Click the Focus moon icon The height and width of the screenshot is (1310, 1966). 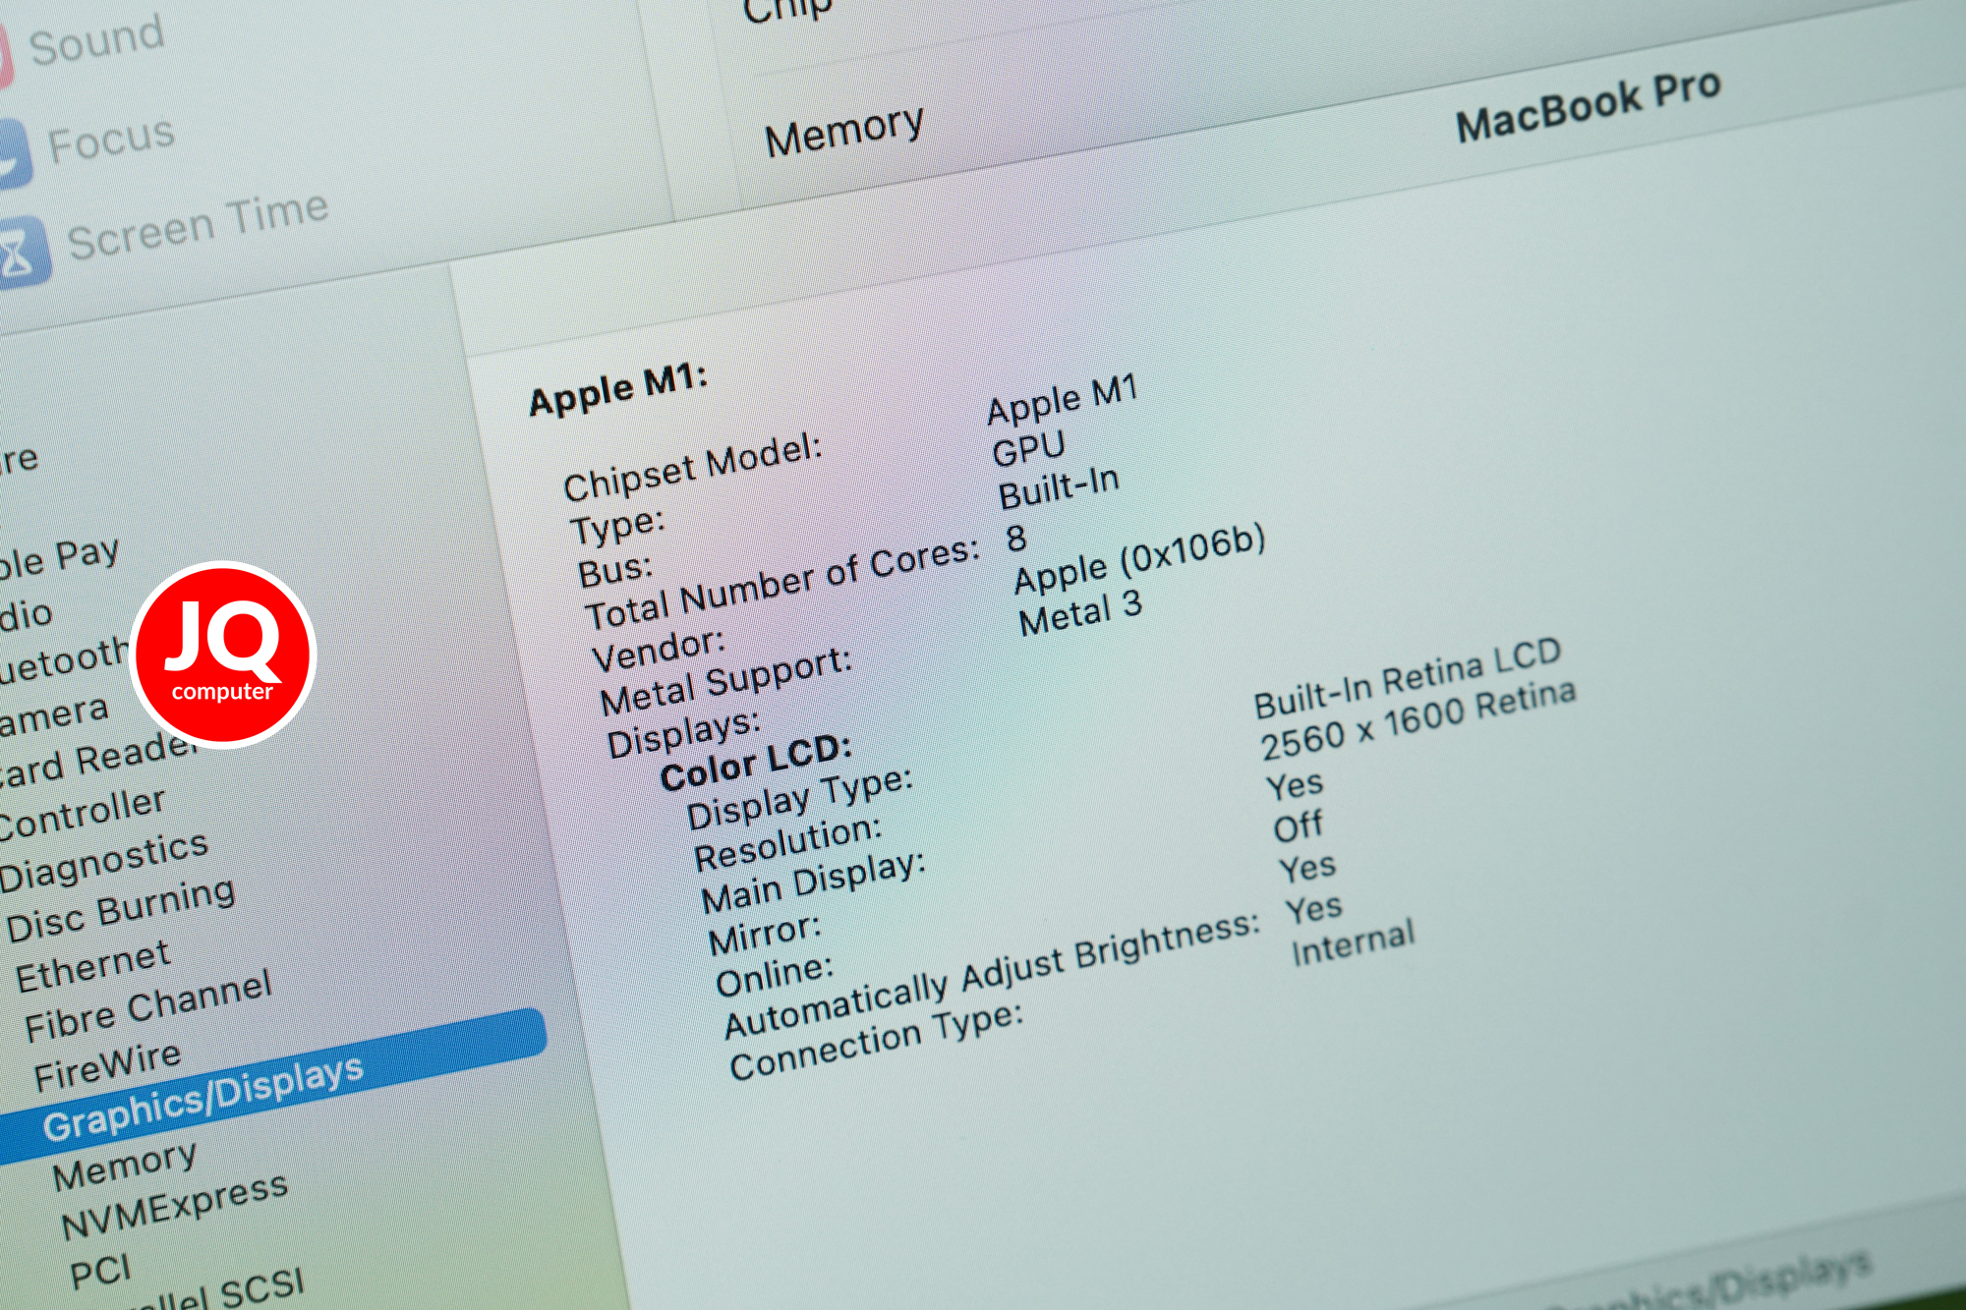14,155
